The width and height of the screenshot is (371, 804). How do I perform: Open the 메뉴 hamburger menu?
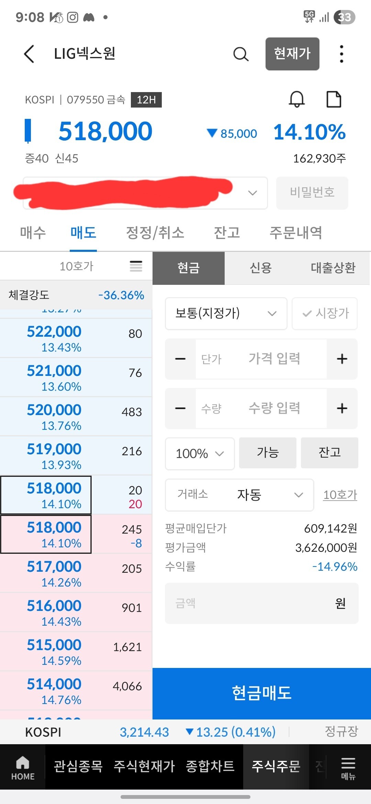pos(348,768)
